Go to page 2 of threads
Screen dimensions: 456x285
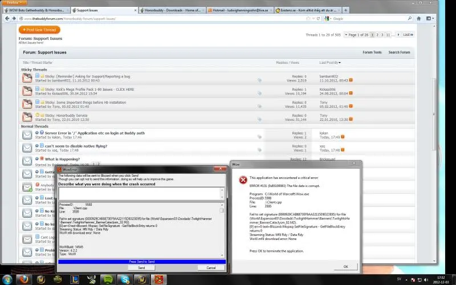(x=377, y=35)
